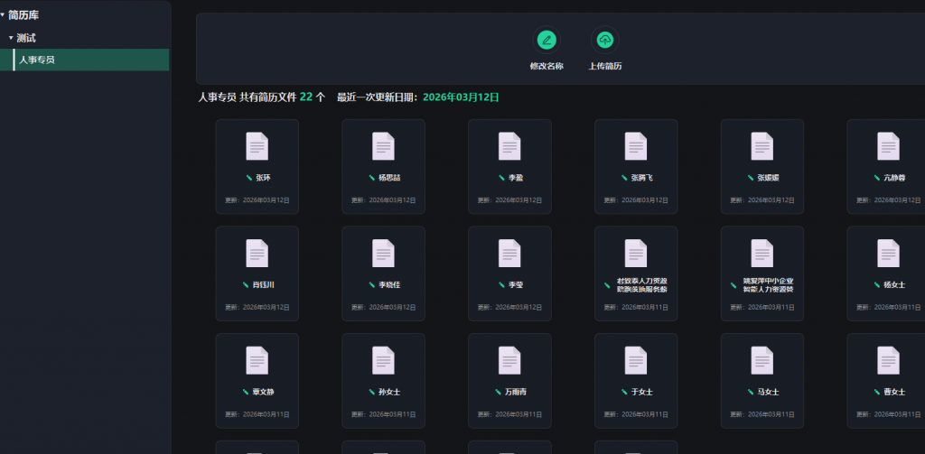Collapse the 简历库 tree root arrow
This screenshot has width=925, height=454.
3,15
